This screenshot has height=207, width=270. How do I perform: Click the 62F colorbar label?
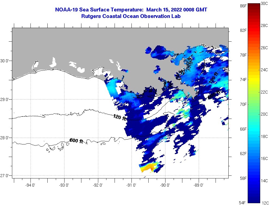[x=243, y=153]
